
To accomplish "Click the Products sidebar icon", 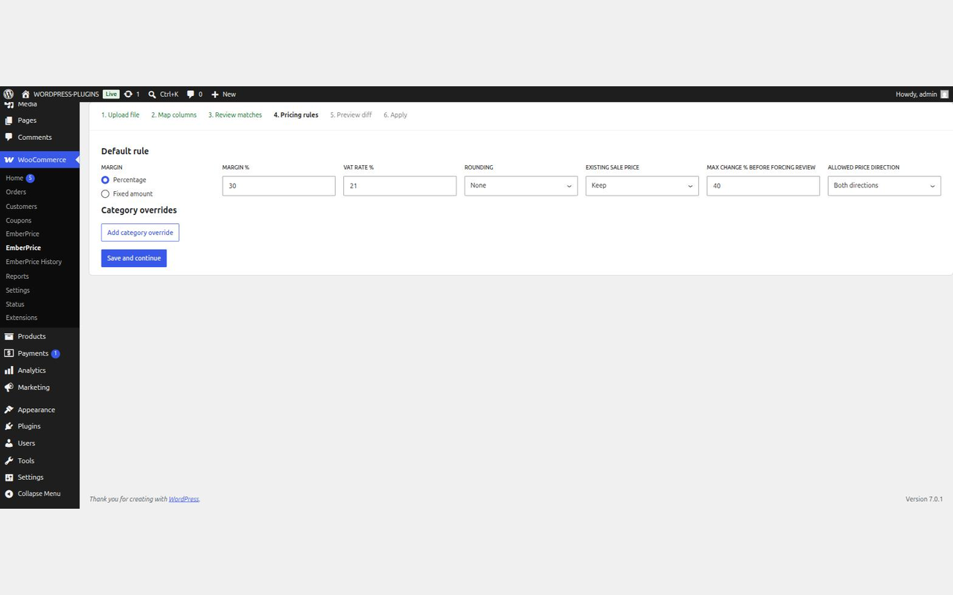I will click(9, 336).
